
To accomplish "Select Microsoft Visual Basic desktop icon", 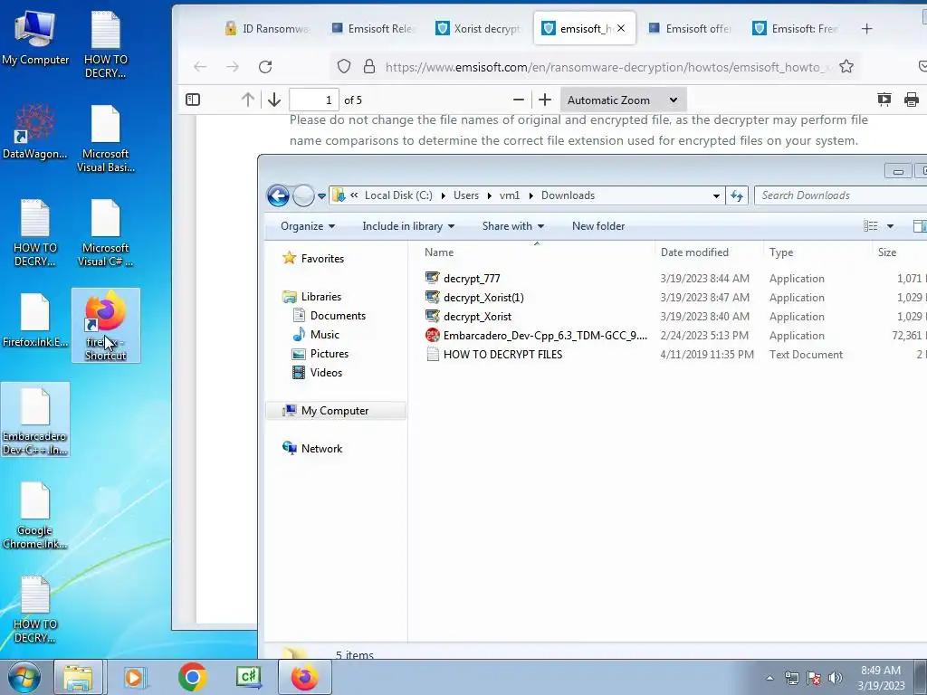I will 106,138.
